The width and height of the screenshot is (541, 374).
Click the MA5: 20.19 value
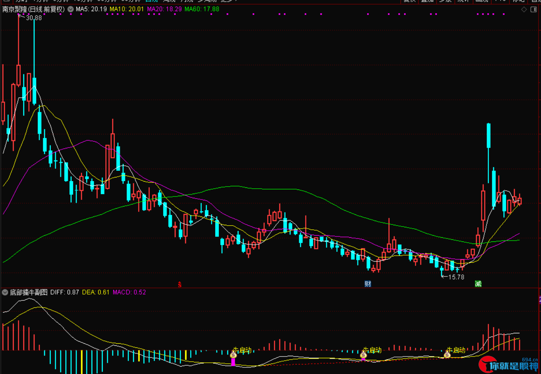[x=91, y=9]
